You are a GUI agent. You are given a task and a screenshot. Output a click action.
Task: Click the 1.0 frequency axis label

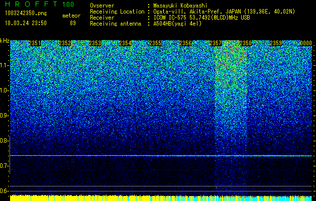[x=4, y=90]
